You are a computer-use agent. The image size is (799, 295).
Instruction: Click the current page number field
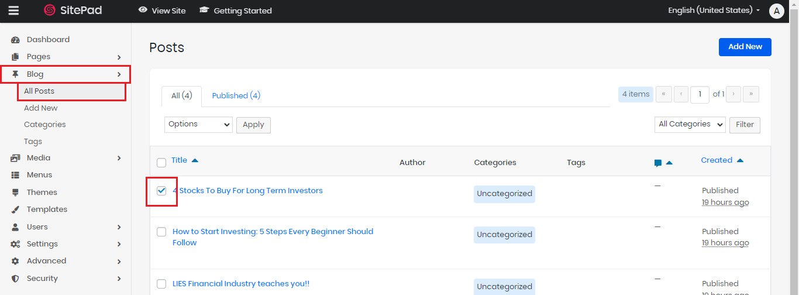[x=700, y=94]
